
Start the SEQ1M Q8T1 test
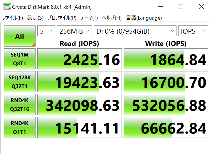pos(20,59)
